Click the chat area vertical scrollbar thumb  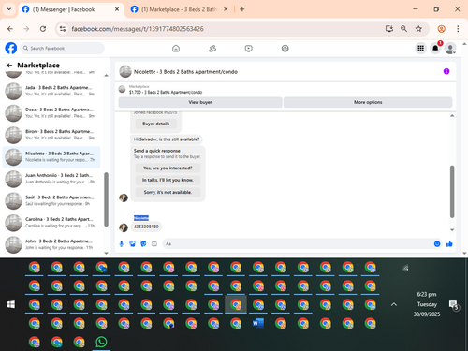452,192
